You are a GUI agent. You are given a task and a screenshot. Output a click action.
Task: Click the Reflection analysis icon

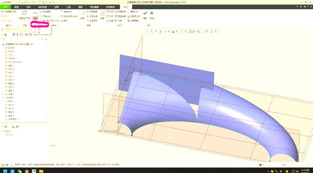click(x=108, y=12)
